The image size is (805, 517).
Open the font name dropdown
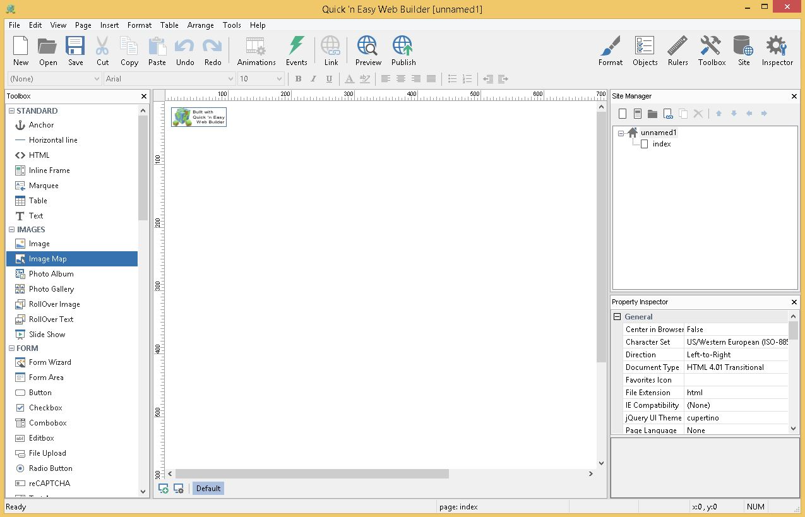232,79
